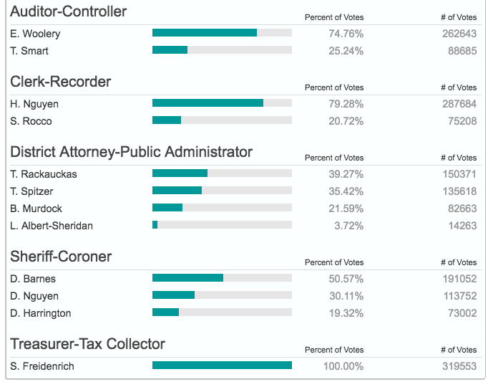Select the Auditor-Controller race heading
The height and width of the screenshot is (382, 488).
point(69,11)
